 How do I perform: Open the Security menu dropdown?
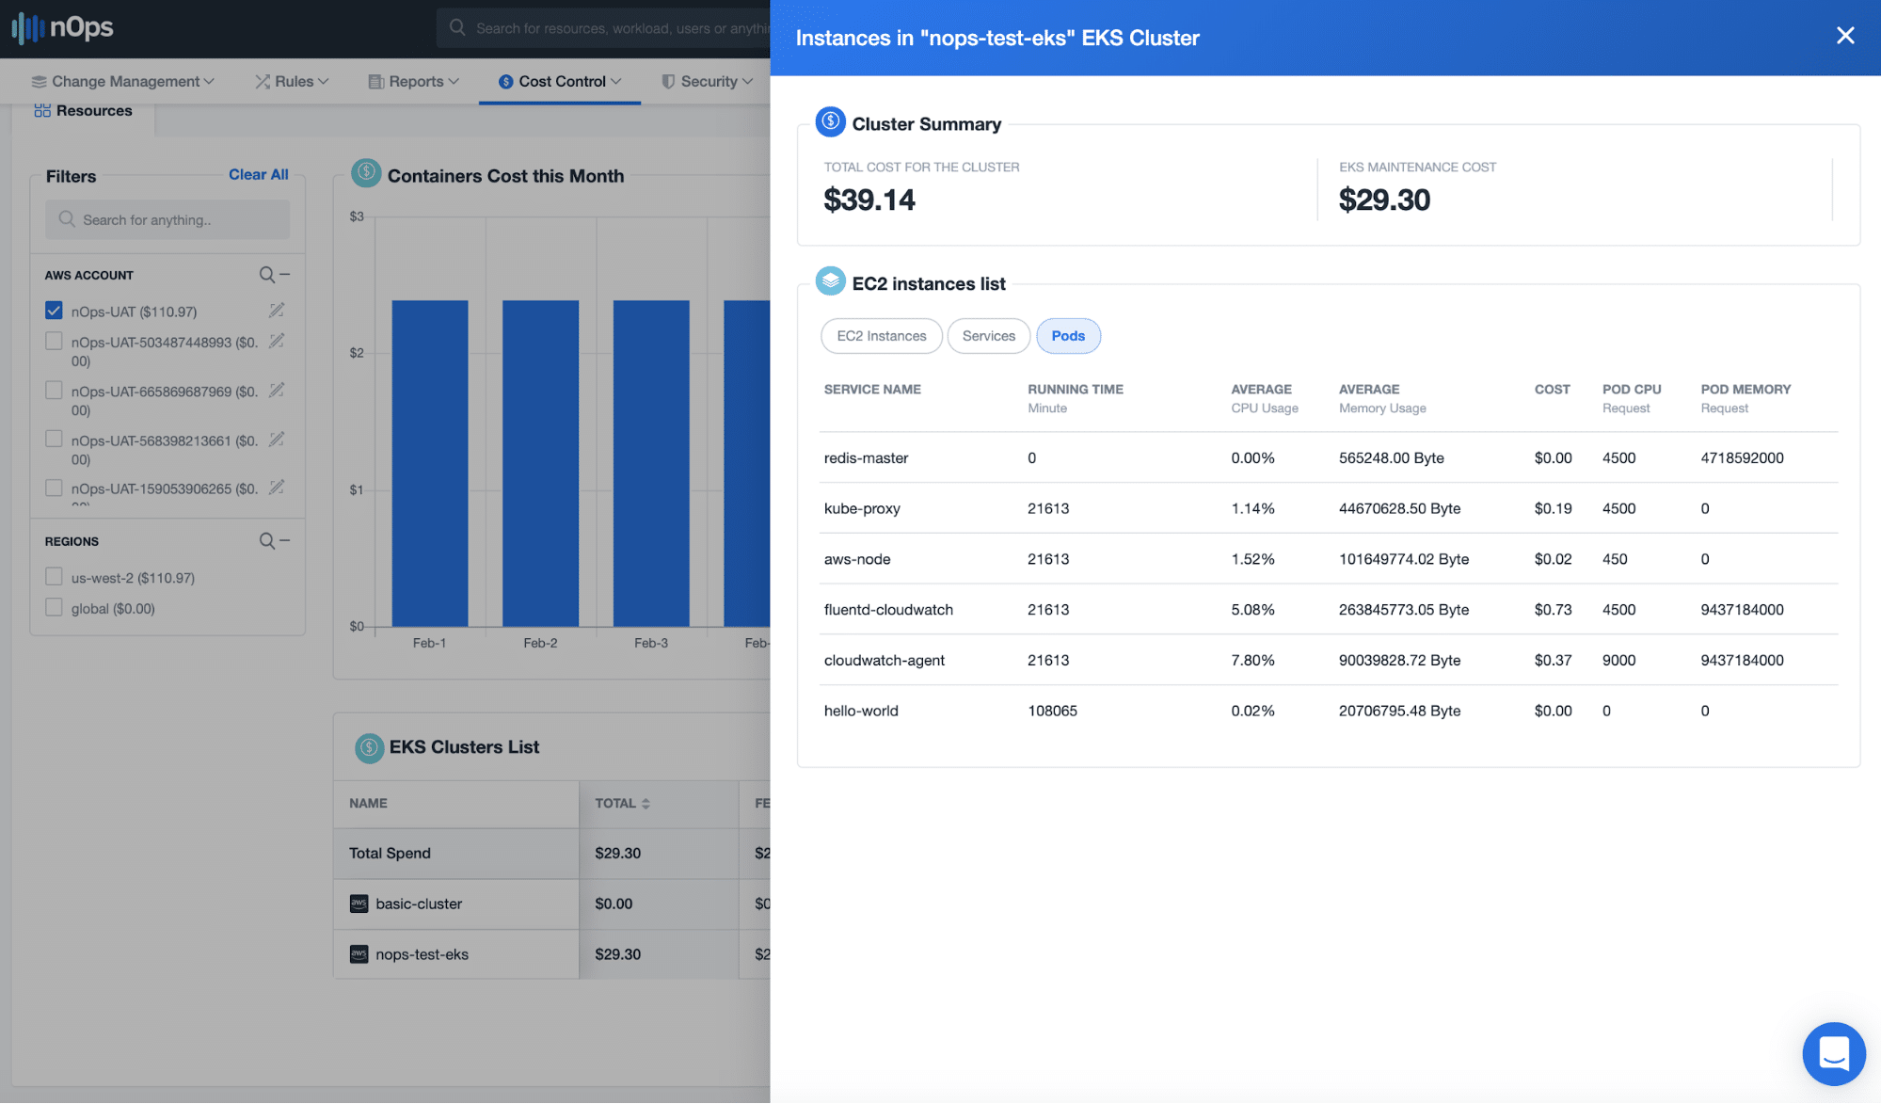[x=708, y=81]
